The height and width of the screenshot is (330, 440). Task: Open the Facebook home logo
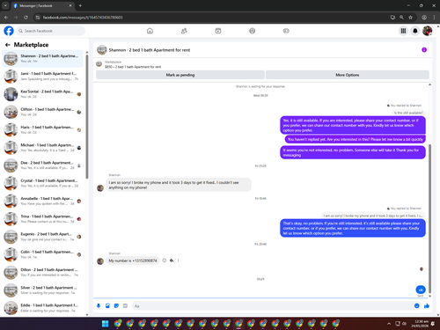(9, 31)
